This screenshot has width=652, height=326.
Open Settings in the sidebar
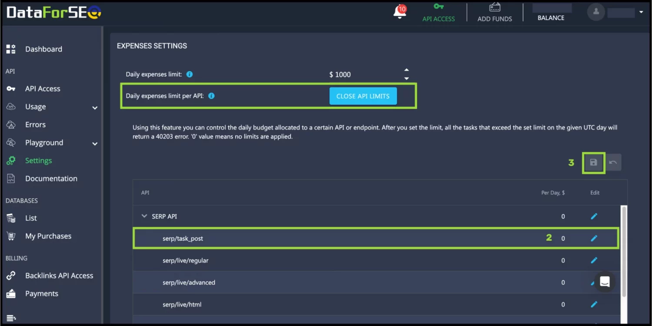point(38,161)
